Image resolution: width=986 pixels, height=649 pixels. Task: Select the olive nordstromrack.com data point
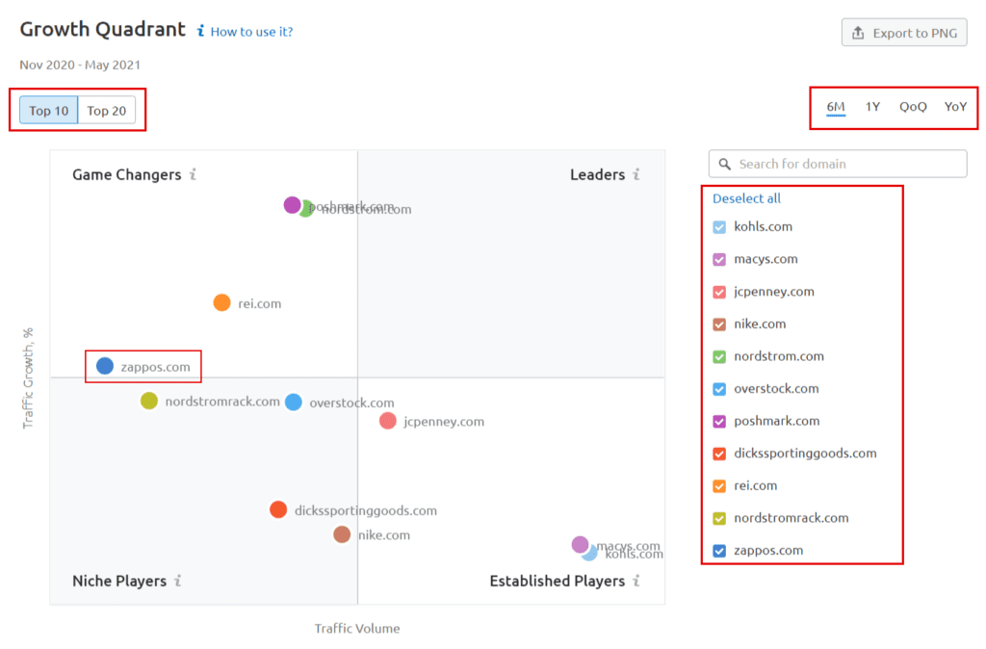(x=149, y=401)
